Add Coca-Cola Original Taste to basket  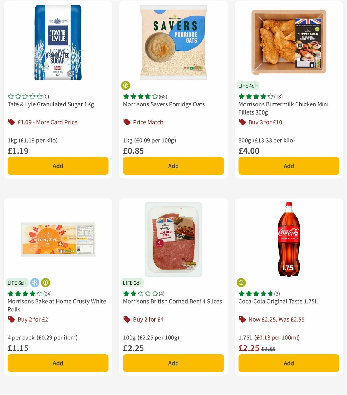pos(289,363)
